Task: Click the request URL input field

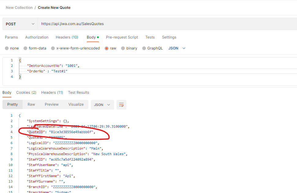Action: pyautogui.click(x=165, y=24)
